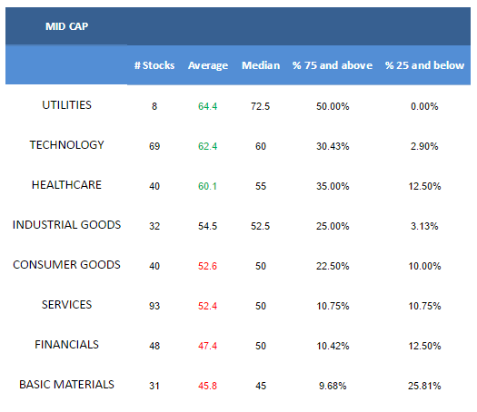Click the MID CAP title header
This screenshot has height=412, width=477.
[66, 26]
